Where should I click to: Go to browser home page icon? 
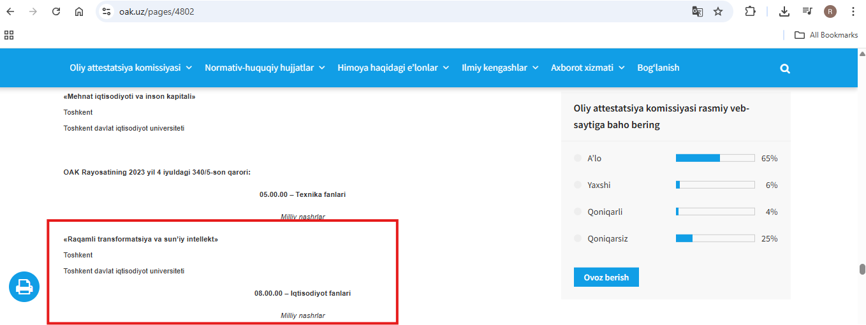pyautogui.click(x=79, y=11)
